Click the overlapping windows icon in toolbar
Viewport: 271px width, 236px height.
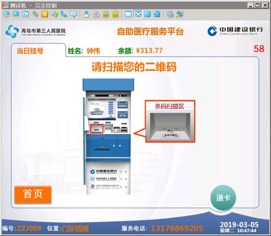click(170, 14)
